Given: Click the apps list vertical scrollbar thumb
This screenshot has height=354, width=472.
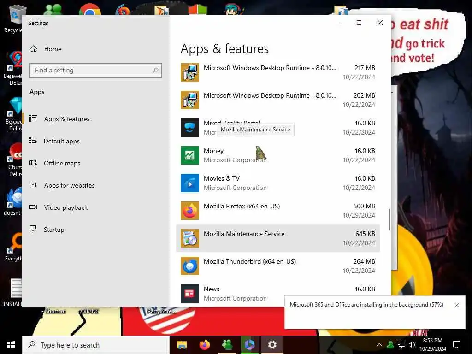Looking at the screenshot, I should (389, 220).
